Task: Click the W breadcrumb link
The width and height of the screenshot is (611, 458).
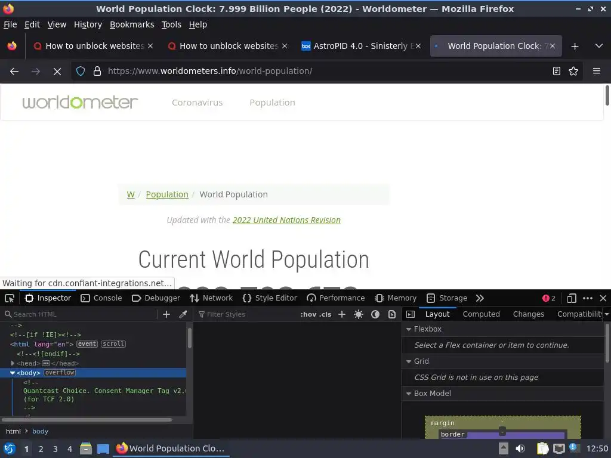Action: coord(131,194)
